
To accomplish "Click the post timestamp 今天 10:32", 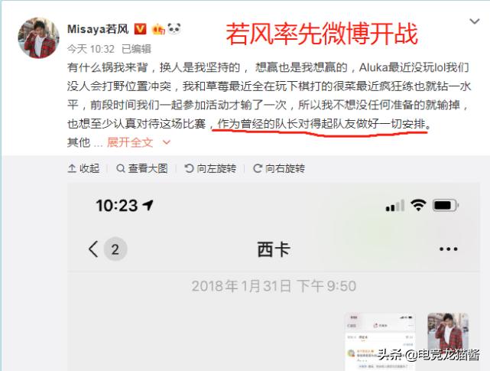I will [91, 49].
